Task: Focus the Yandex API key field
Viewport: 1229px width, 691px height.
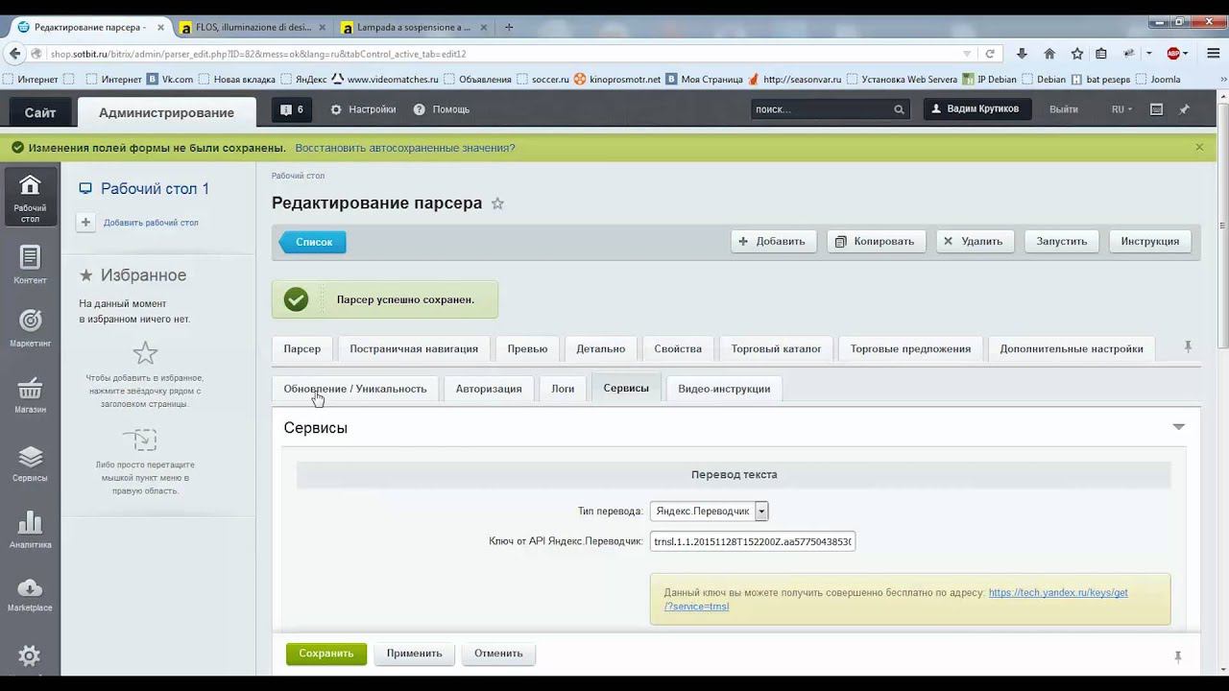Action: [753, 541]
